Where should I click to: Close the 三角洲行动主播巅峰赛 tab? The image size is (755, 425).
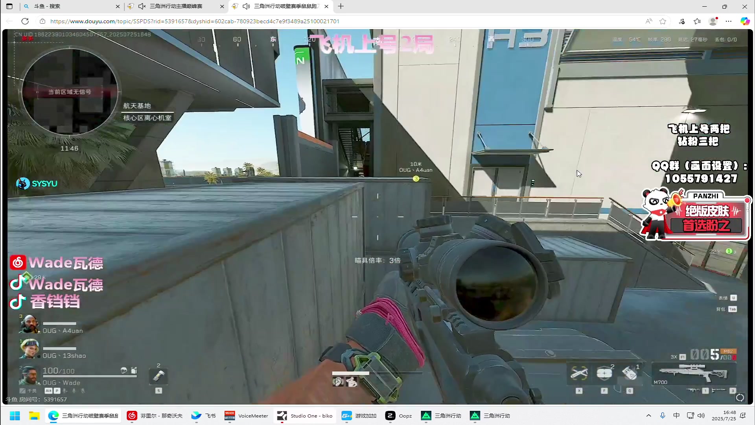pos(222,6)
